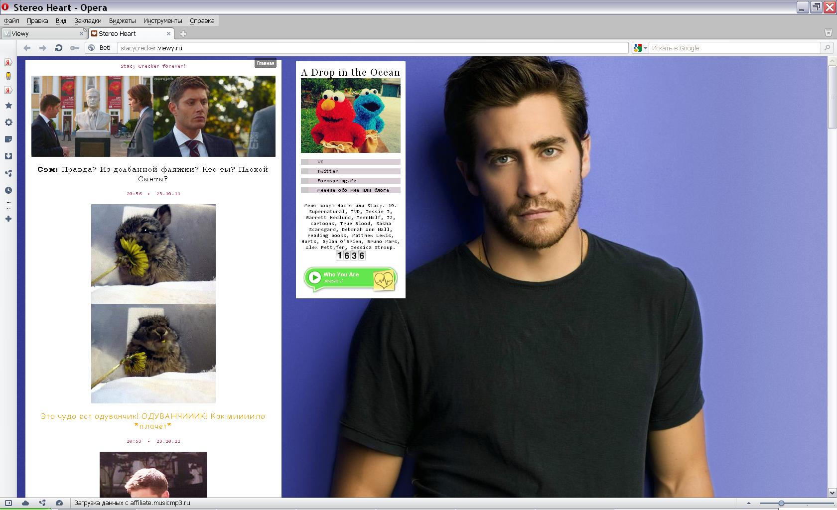Click Opera Unite icon in status bar
This screenshot has height=510, width=837.
pyautogui.click(x=42, y=503)
